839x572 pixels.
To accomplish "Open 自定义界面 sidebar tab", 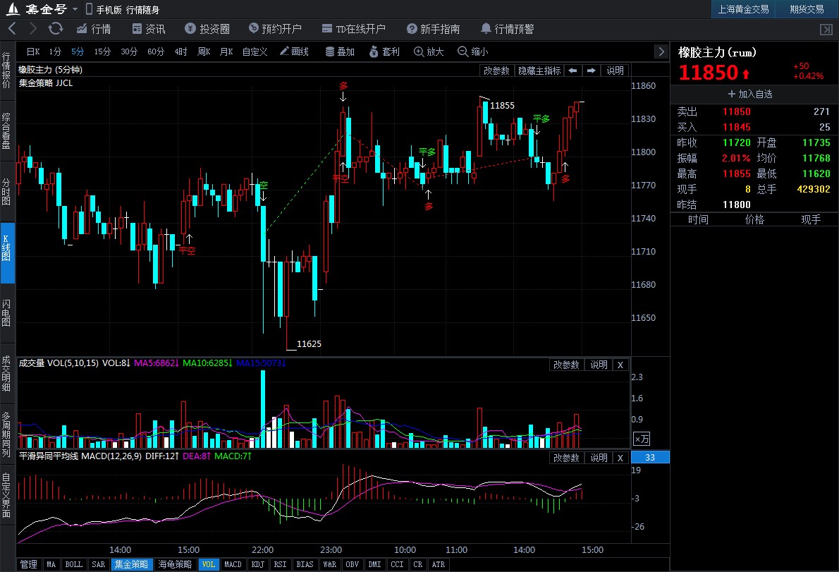I will pos(6,496).
